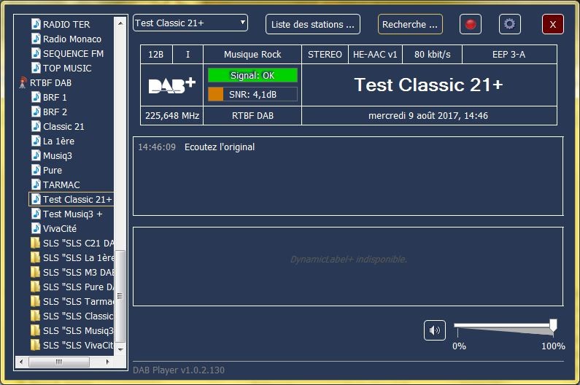
Task: Close DAB Player with the X button
Action: pos(552,24)
